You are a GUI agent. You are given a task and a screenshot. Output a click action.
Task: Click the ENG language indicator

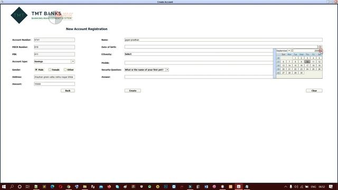(313, 186)
